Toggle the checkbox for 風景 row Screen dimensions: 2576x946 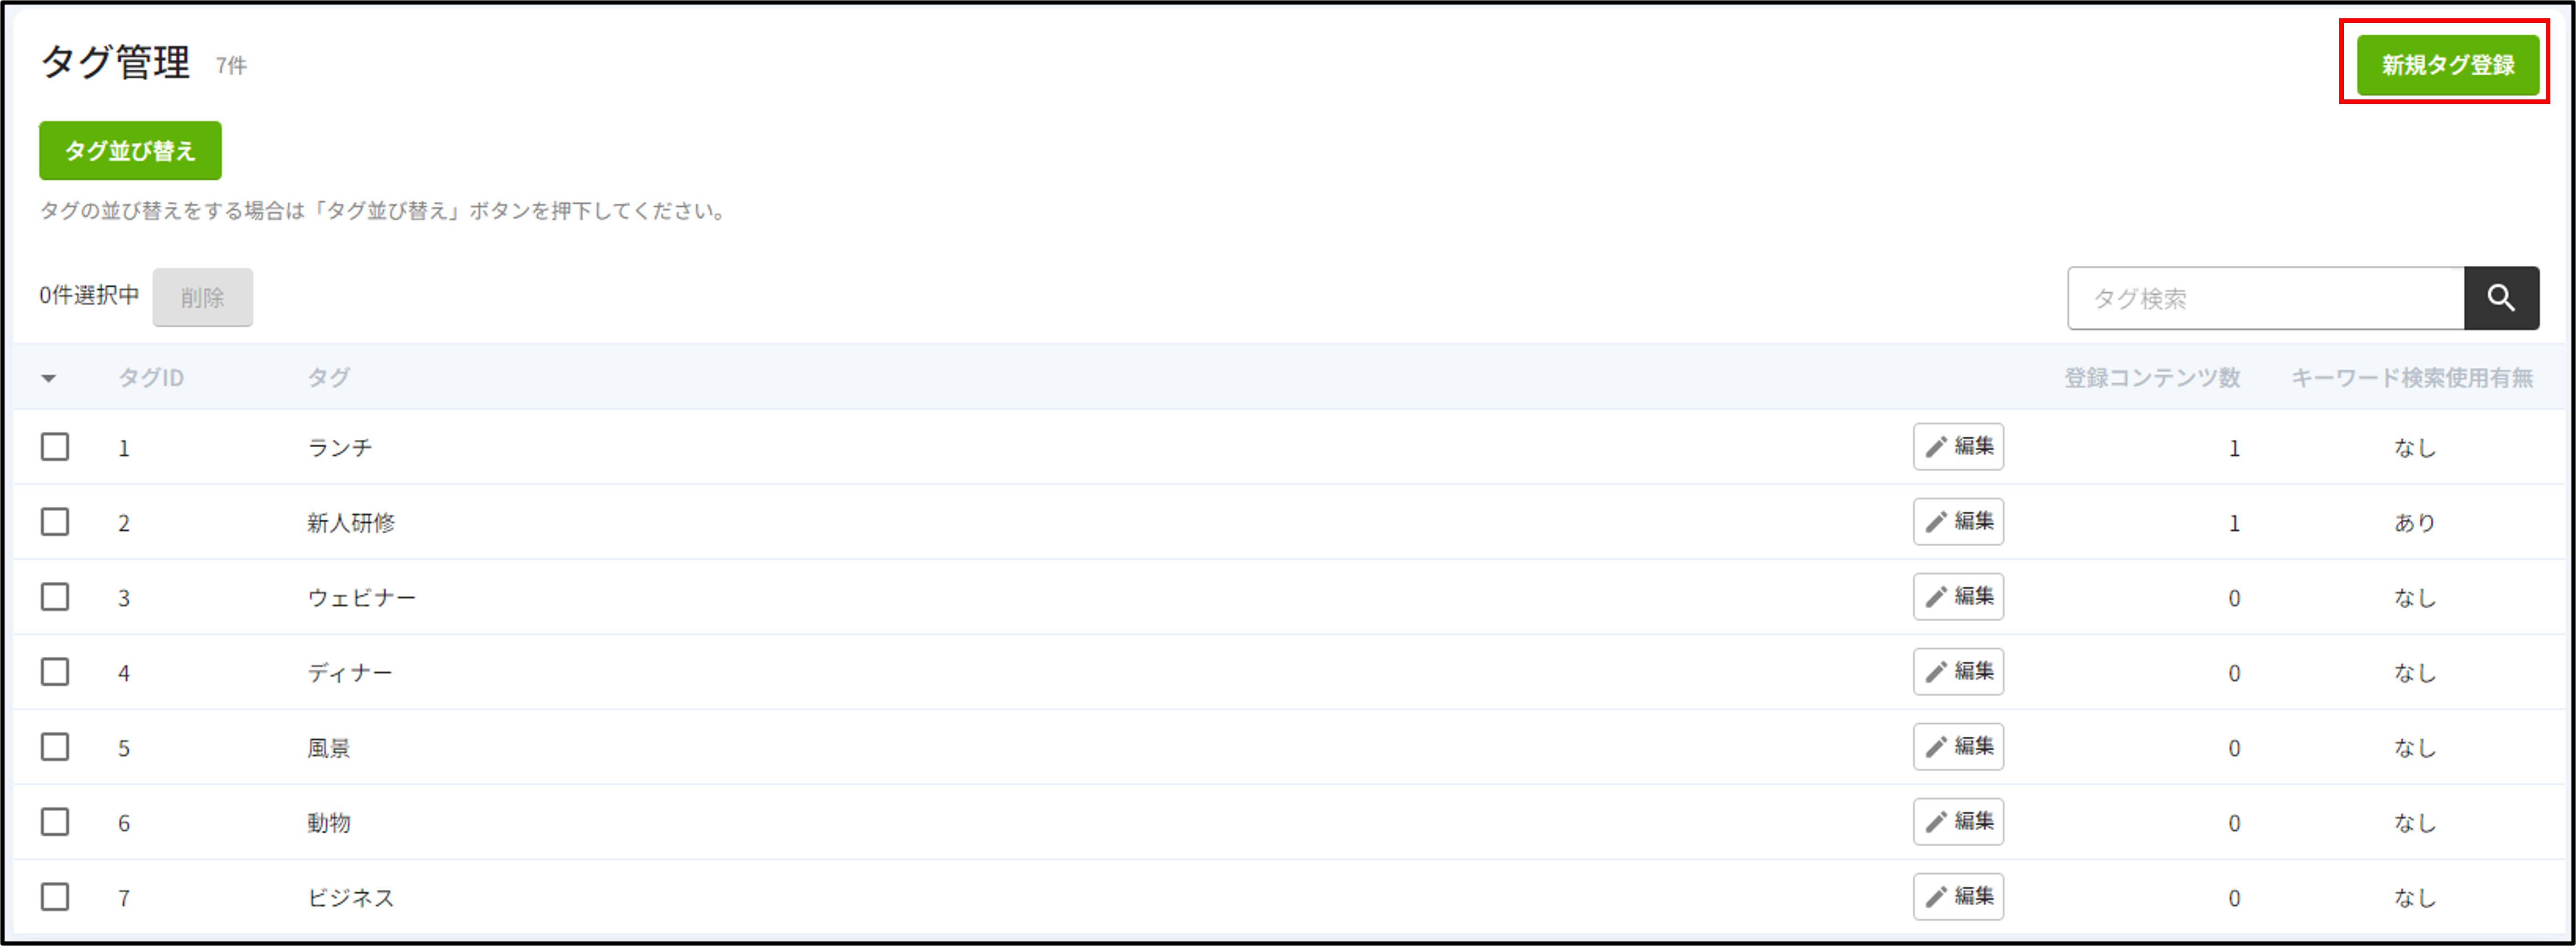55,747
